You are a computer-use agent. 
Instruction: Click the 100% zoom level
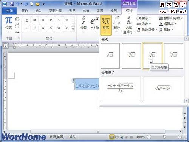[x=141, y=137]
